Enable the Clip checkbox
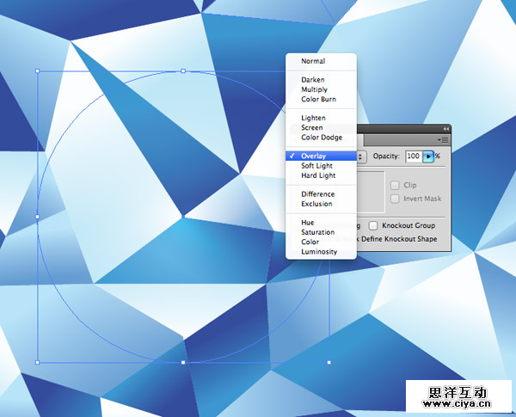This screenshot has height=417, width=516. (395, 185)
